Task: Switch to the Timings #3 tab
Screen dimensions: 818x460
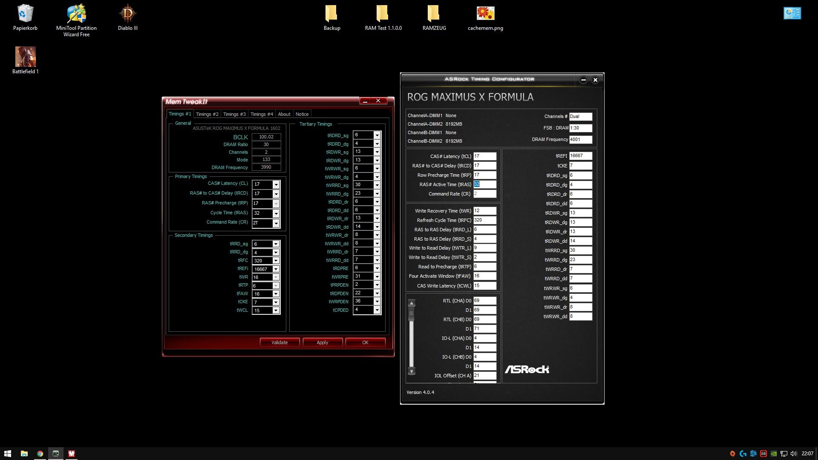Action: 234,114
